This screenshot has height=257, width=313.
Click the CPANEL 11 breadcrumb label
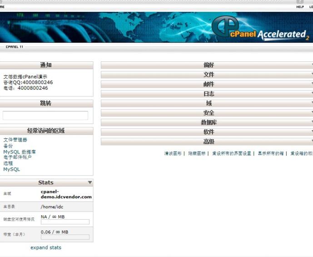(15, 47)
